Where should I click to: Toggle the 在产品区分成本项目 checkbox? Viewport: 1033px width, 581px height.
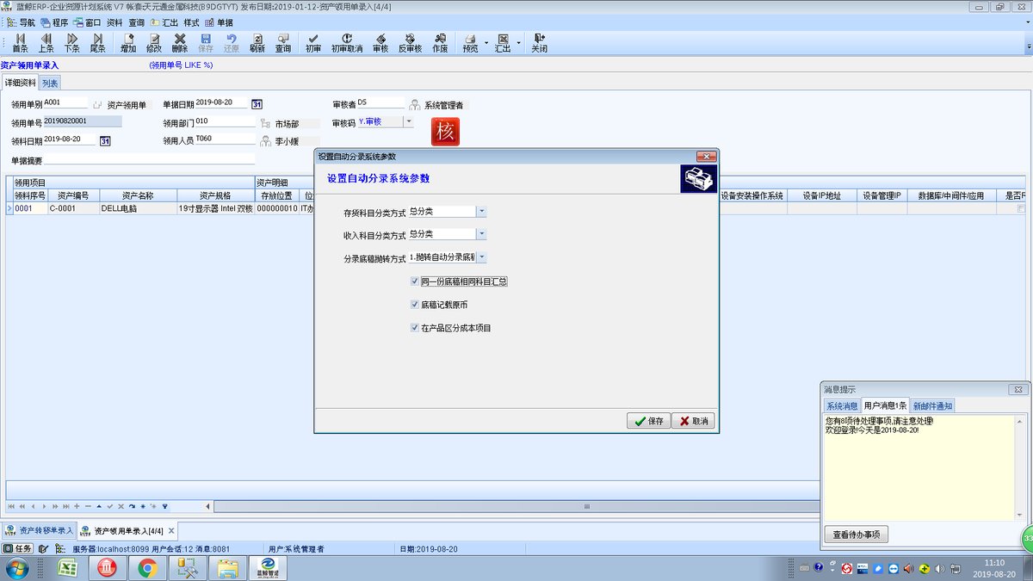(416, 328)
